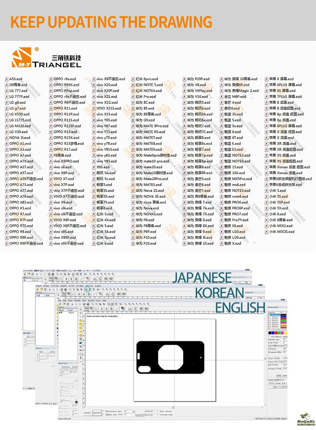Enable the Show contour checkbox
Screen dimensions: 316x430
(158, 411)
